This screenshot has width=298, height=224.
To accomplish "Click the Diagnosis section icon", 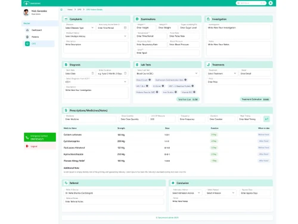I will click(66, 65).
